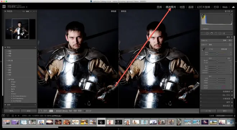Image resolution: width=237 pixels, height=130 pixels.
Task: Select the red eye correction tool icon
Action: point(212,33)
